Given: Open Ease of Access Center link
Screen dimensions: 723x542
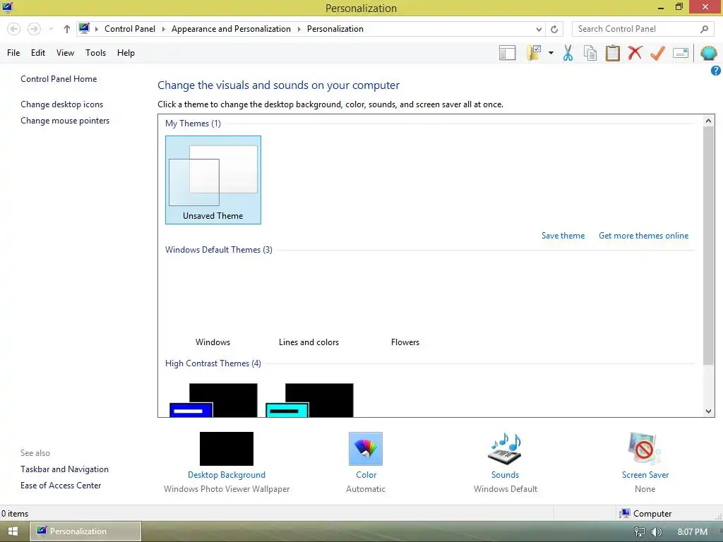Looking at the screenshot, I should point(61,486).
